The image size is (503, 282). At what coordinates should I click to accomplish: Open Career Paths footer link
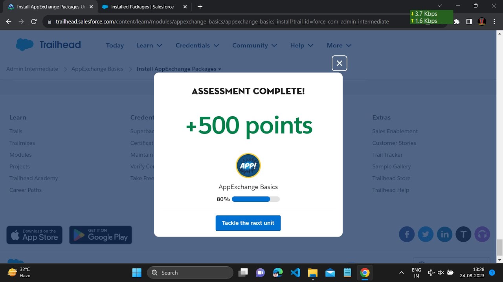point(26,190)
